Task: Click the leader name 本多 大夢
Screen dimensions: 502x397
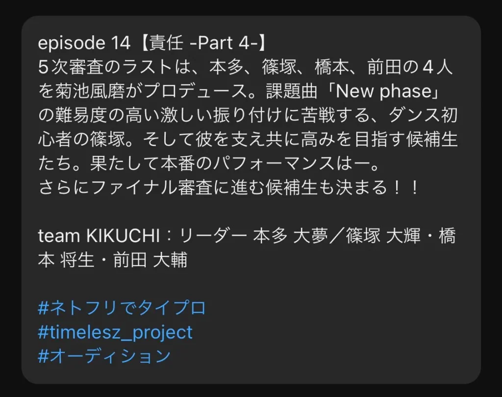Action: pos(290,236)
